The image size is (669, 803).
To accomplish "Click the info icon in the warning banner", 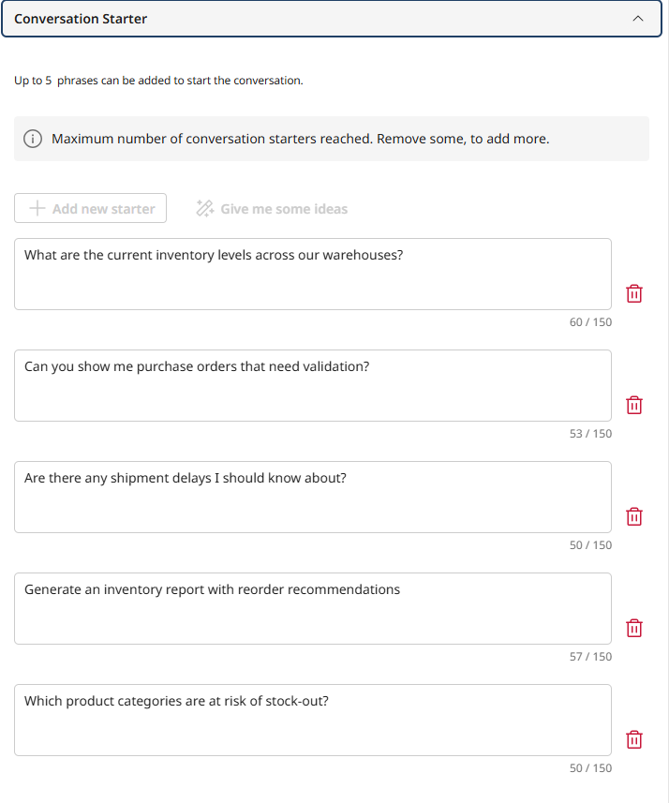I will point(35,138).
